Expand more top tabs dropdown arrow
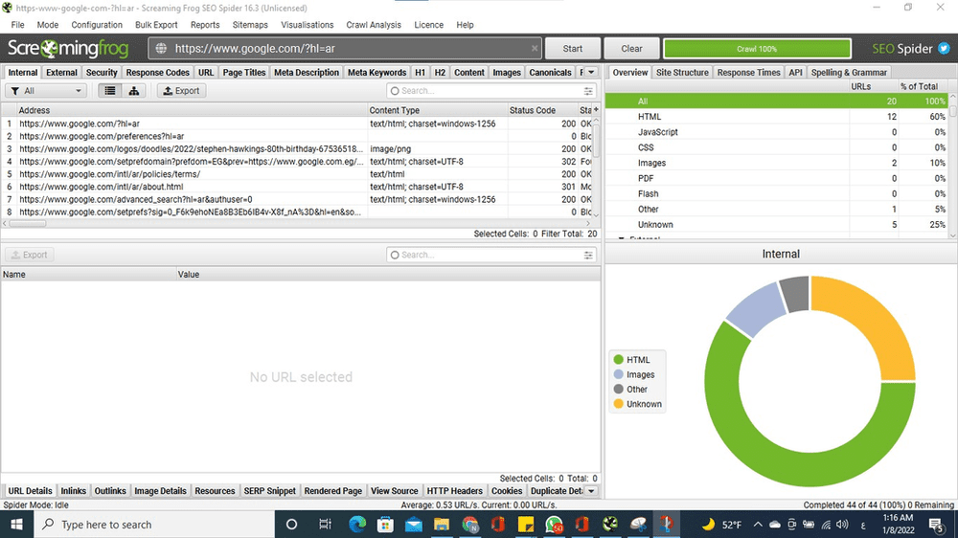Screen dimensions: 958x538 (591, 72)
